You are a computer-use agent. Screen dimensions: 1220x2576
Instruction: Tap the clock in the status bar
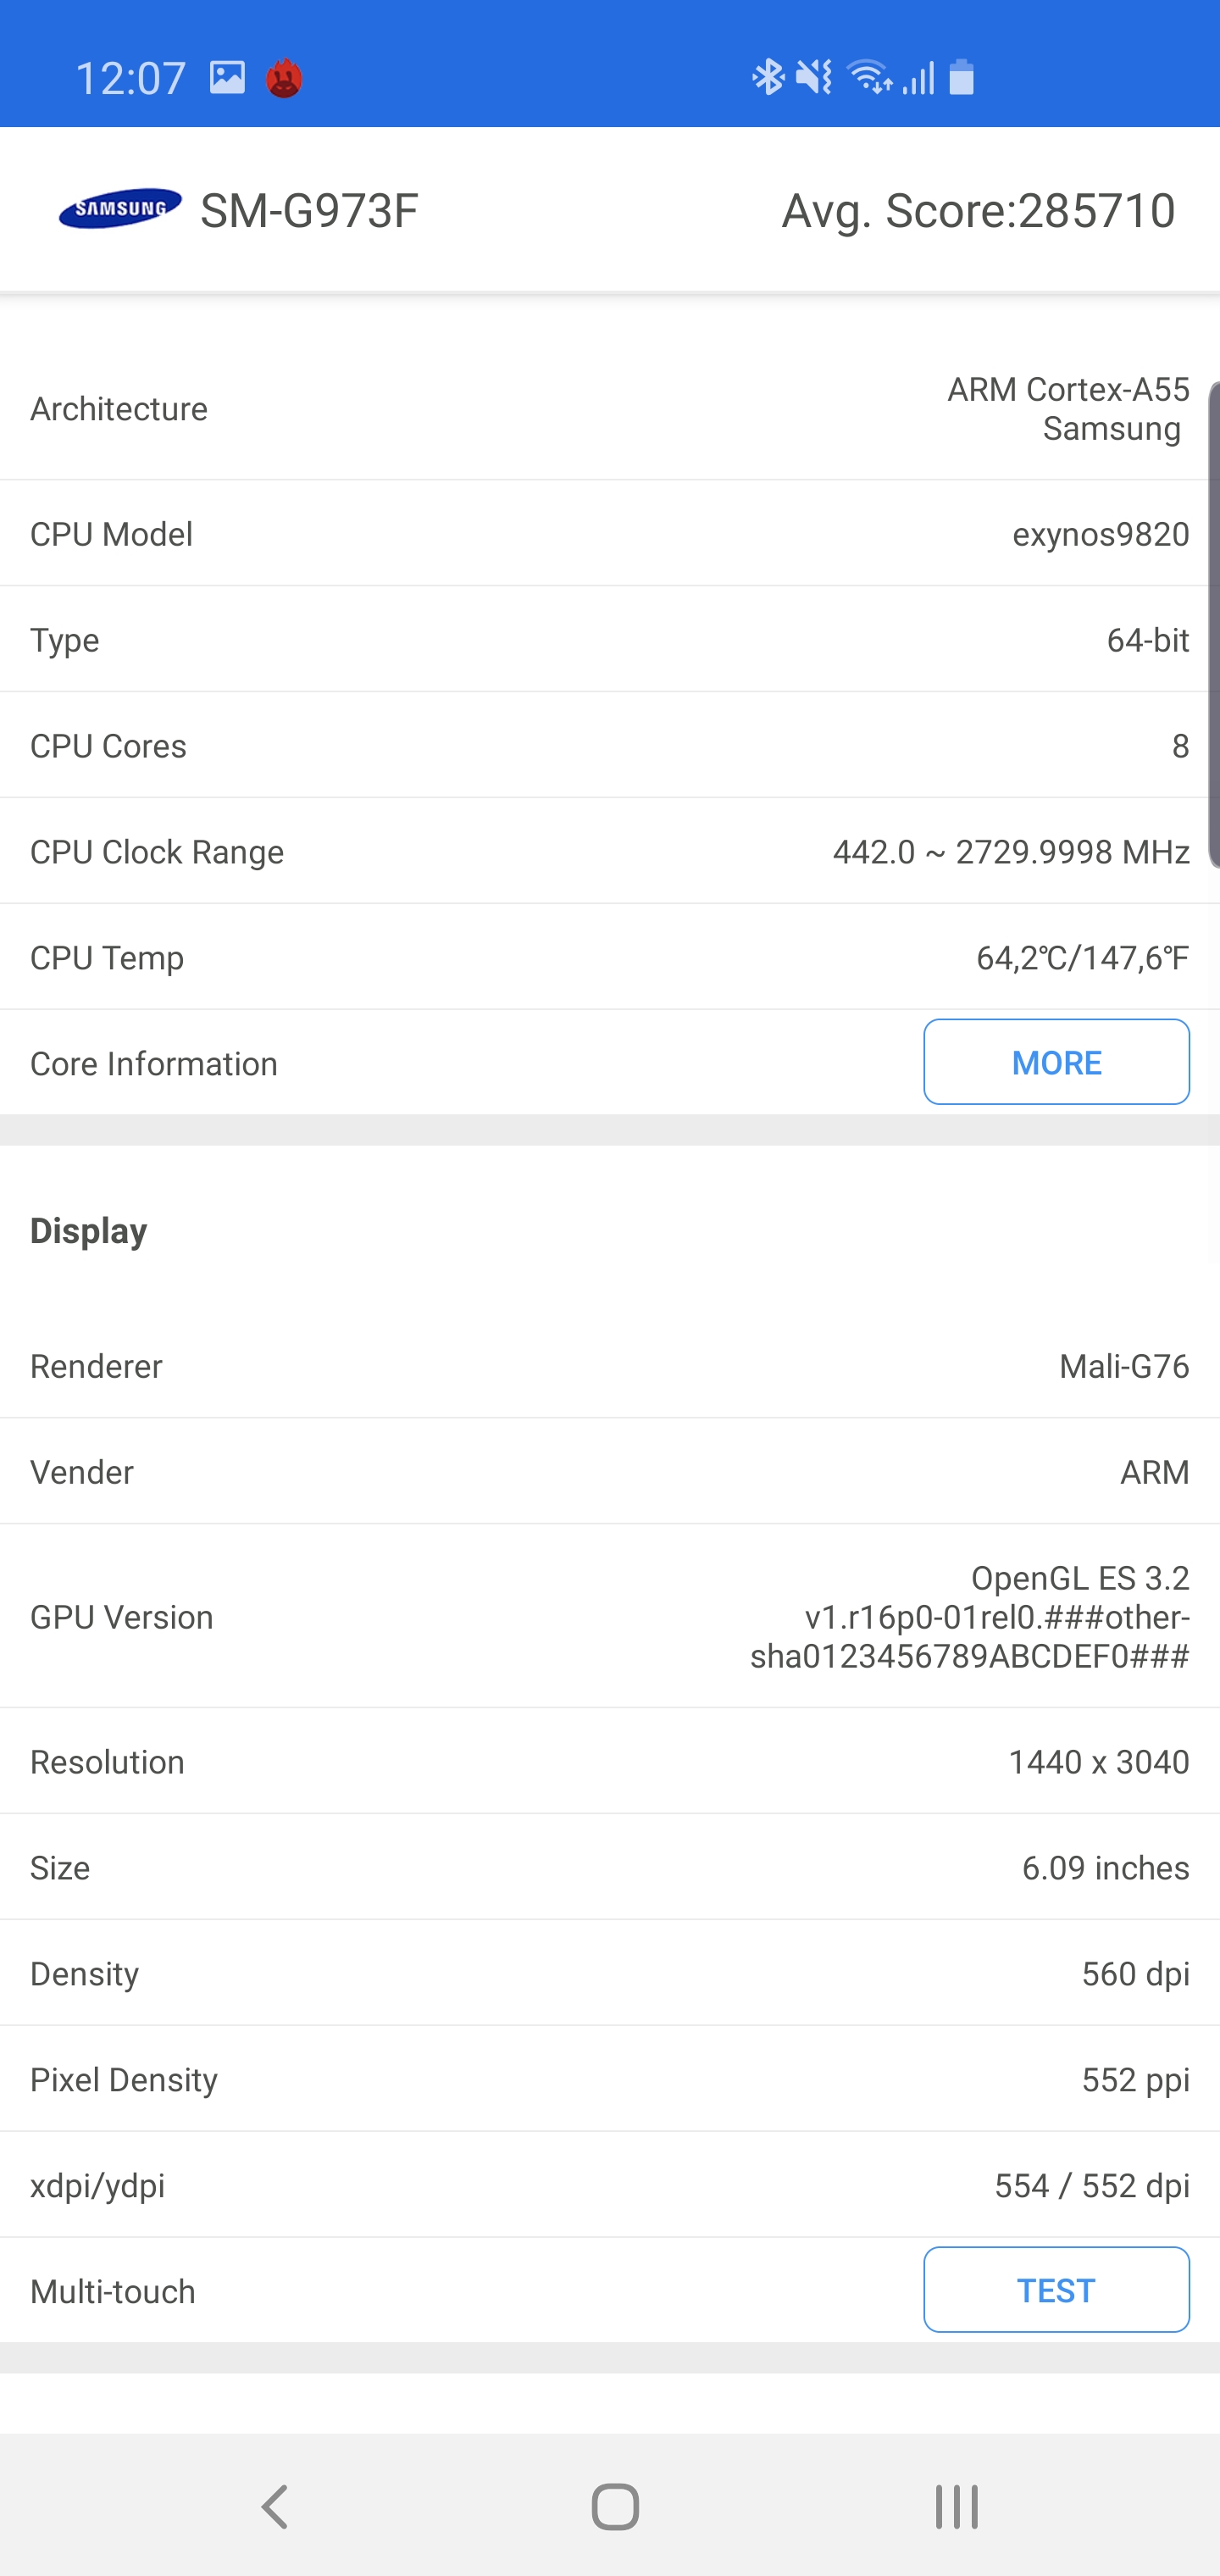click(131, 78)
